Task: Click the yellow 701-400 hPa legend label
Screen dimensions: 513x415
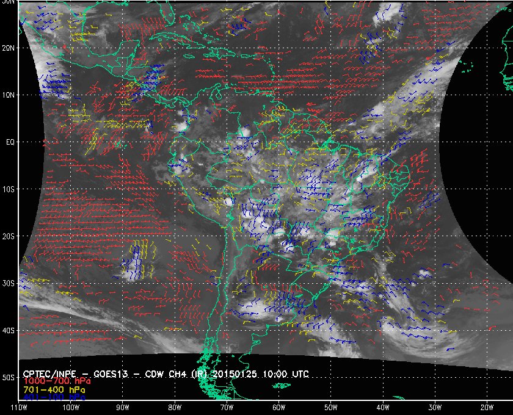Action: [x=54, y=390]
